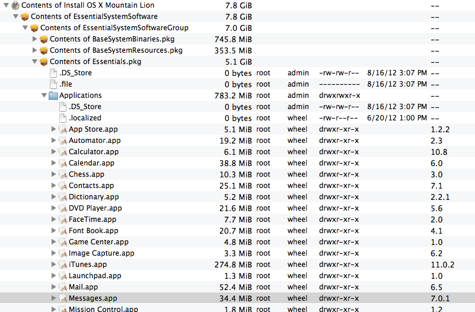The image size is (475, 312).
Task: Select the Contacts.app row name
Action: (x=91, y=186)
